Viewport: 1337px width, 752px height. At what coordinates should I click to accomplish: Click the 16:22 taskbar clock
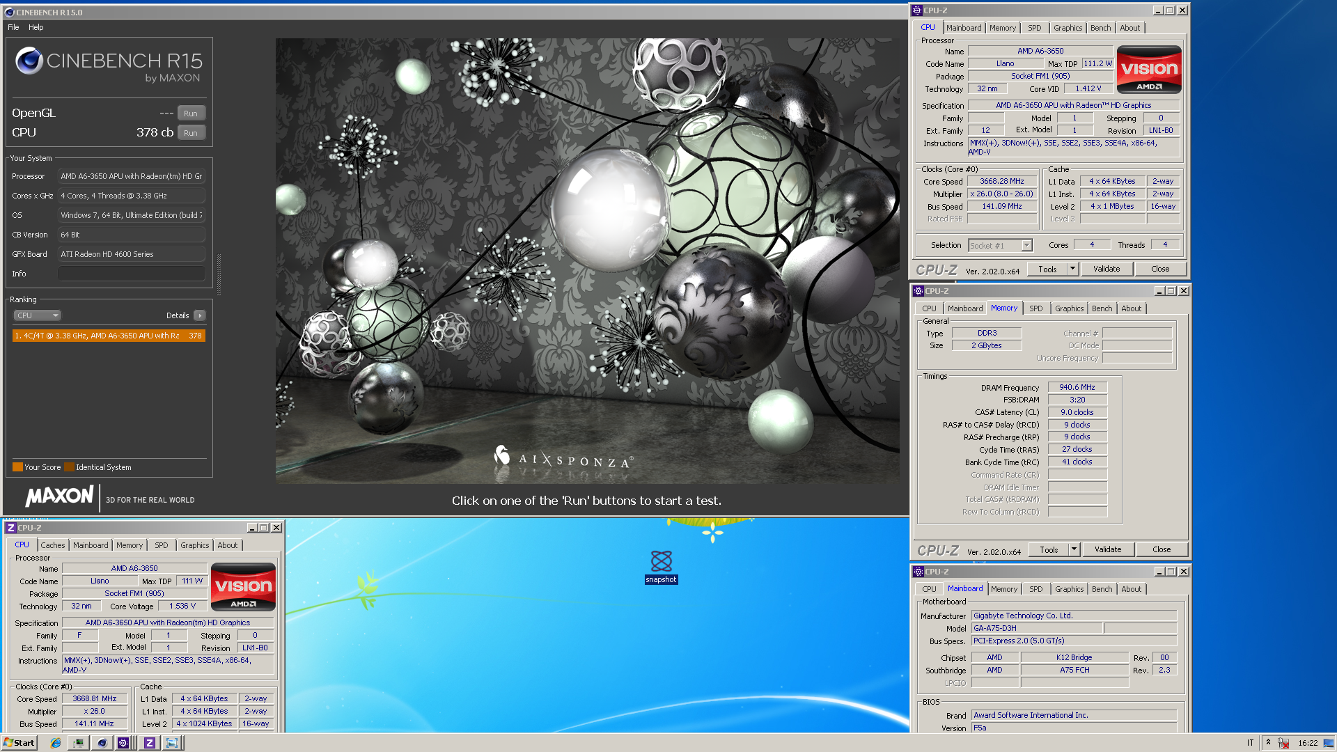tap(1308, 743)
